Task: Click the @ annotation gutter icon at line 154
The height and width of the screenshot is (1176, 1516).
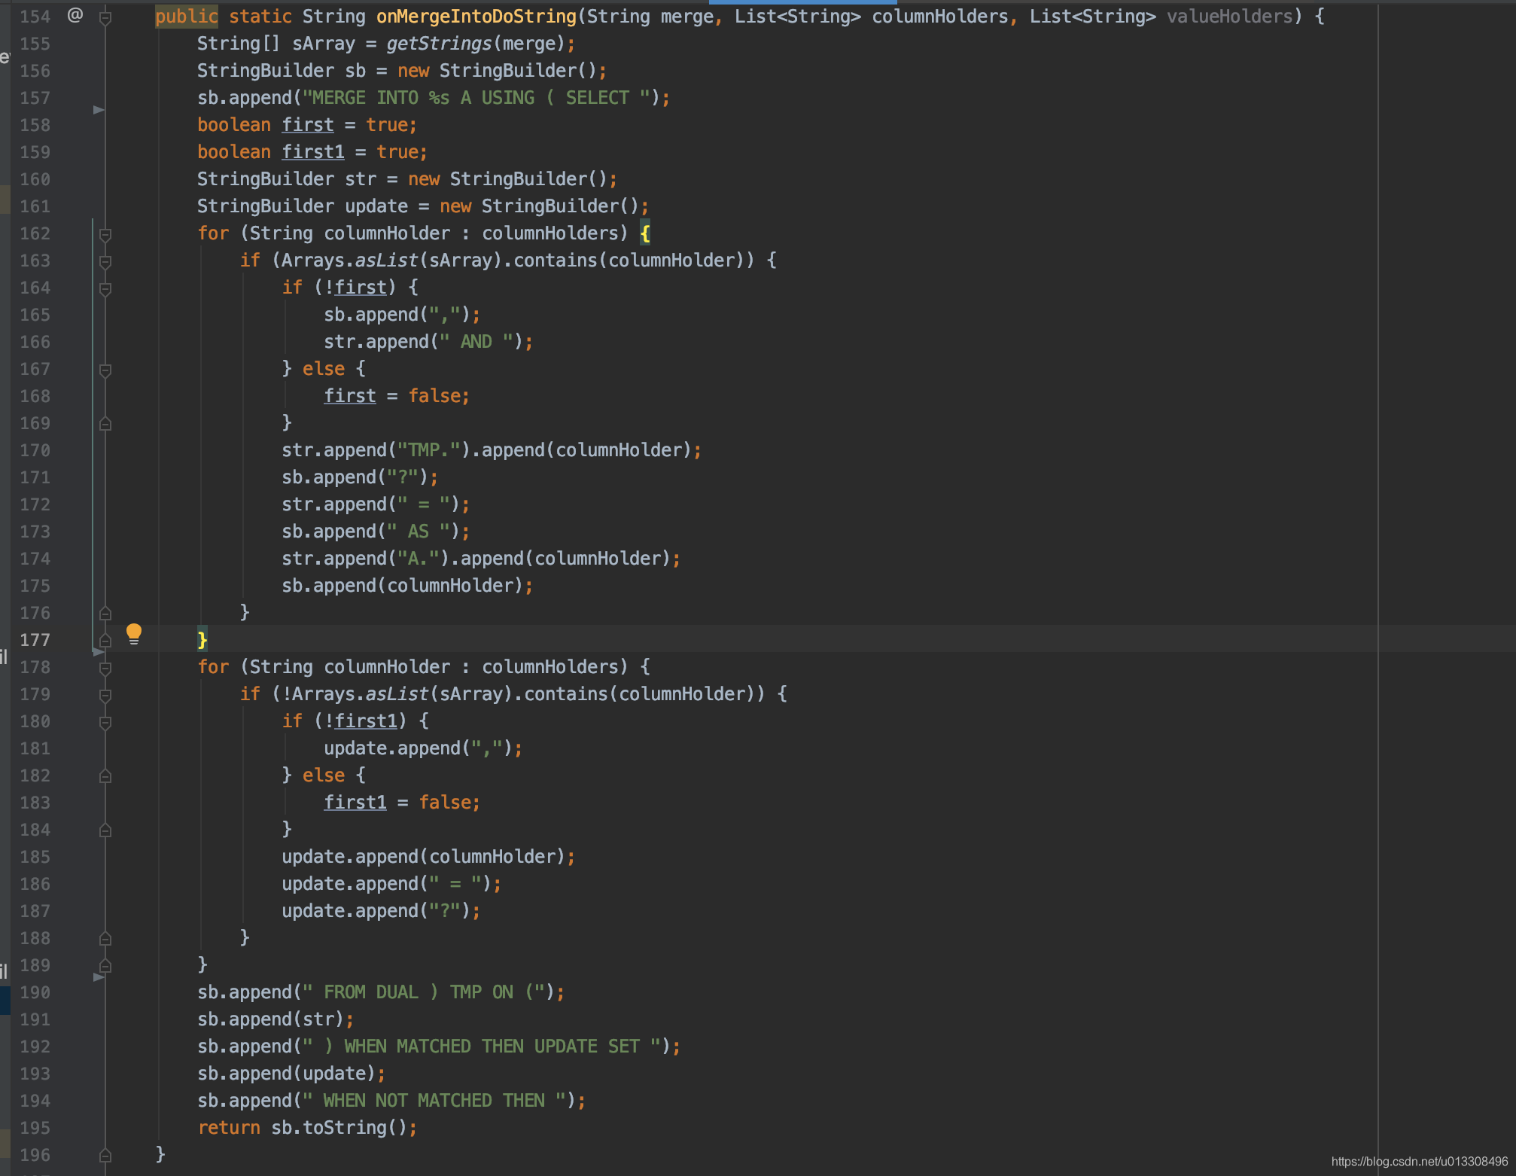Action: [x=75, y=15]
